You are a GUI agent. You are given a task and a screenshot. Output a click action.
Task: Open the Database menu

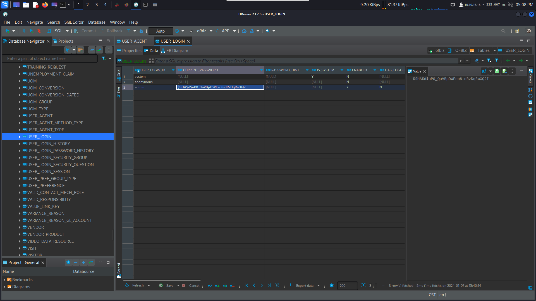97,22
